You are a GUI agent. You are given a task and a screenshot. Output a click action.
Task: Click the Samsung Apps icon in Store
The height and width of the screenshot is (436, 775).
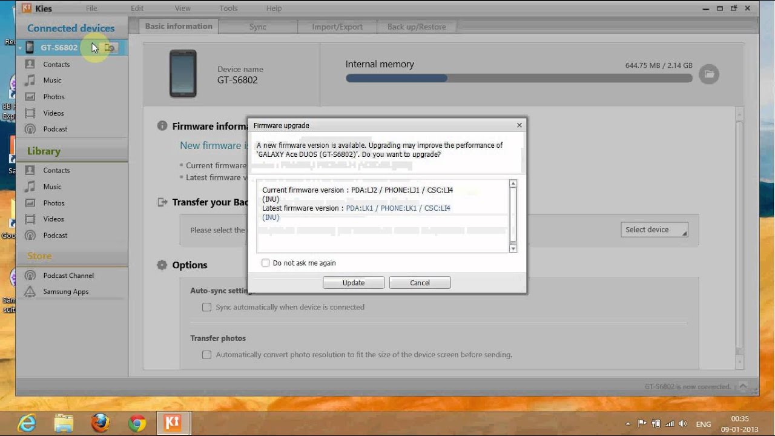30,291
